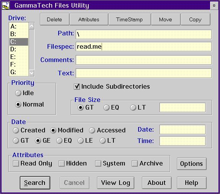
Task: Select drive D: in the Drive list
Action: click(x=19, y=49)
